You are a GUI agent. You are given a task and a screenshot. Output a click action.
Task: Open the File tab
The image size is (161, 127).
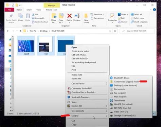click(x=10, y=10)
